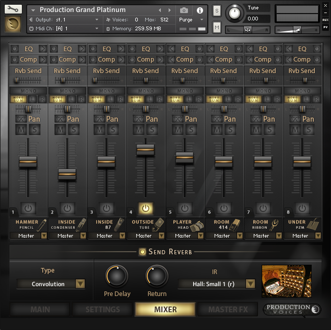Click the reverb Return knob
The height and width of the screenshot is (330, 331).
click(157, 276)
